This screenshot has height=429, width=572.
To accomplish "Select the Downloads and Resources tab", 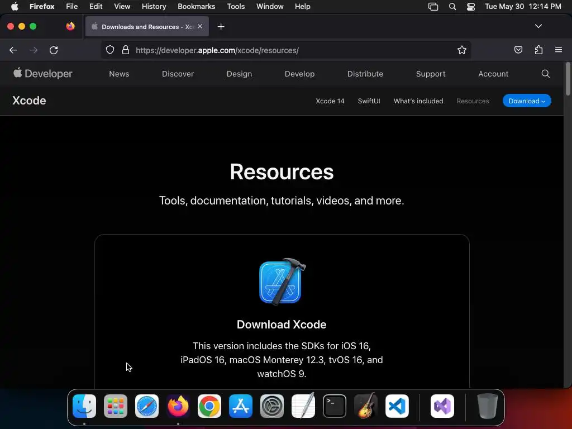I will click(x=147, y=27).
